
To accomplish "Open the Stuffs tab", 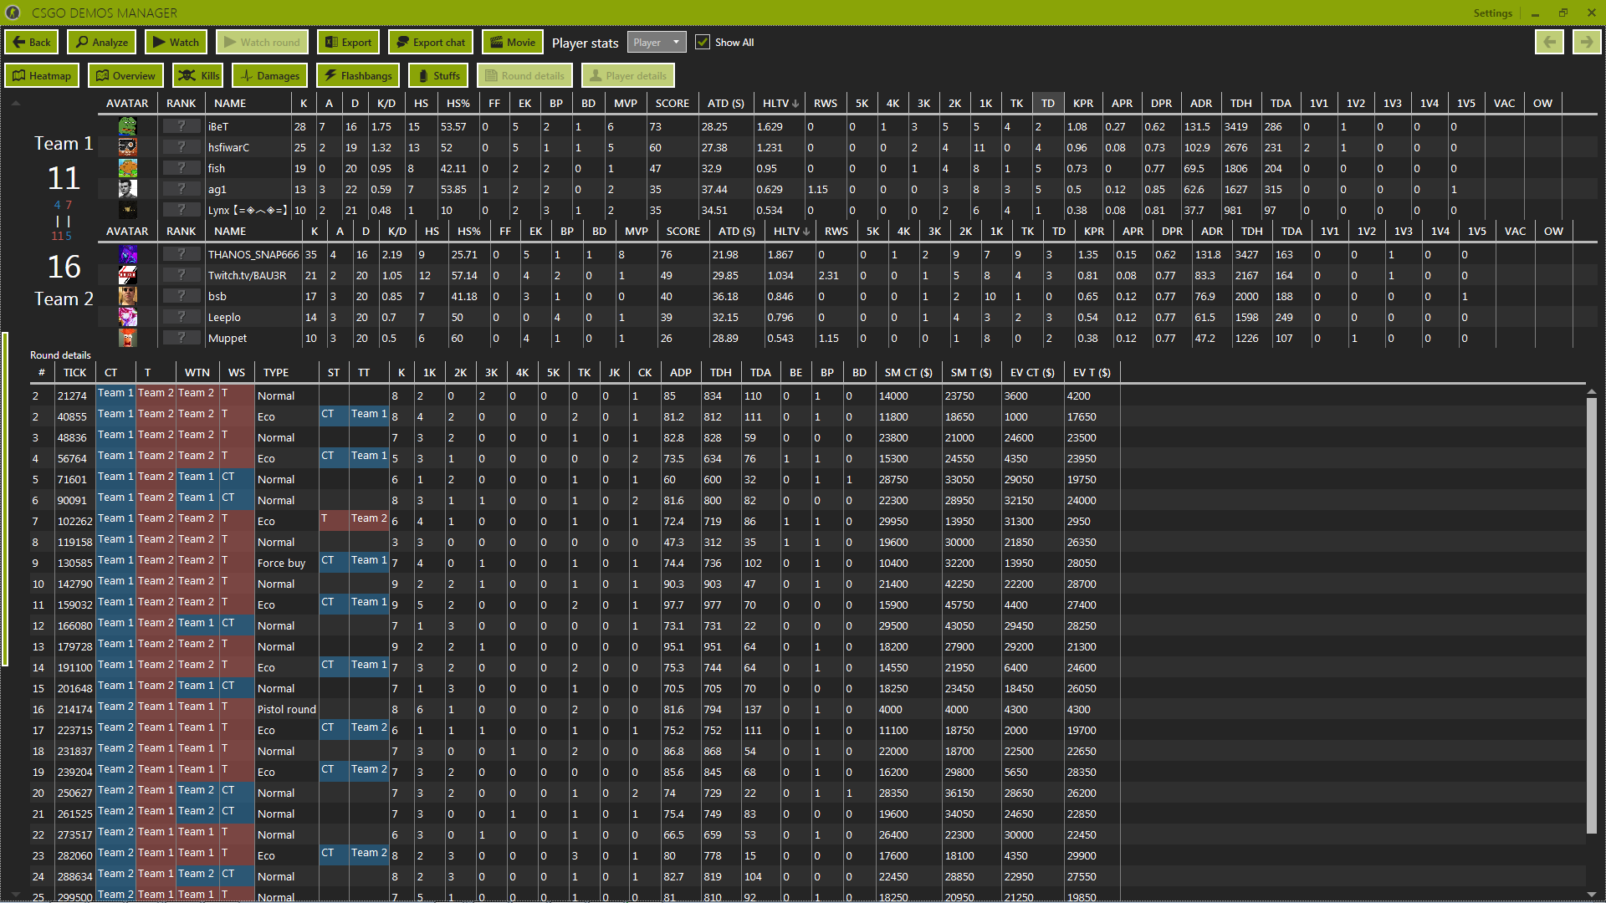I will tap(439, 76).
